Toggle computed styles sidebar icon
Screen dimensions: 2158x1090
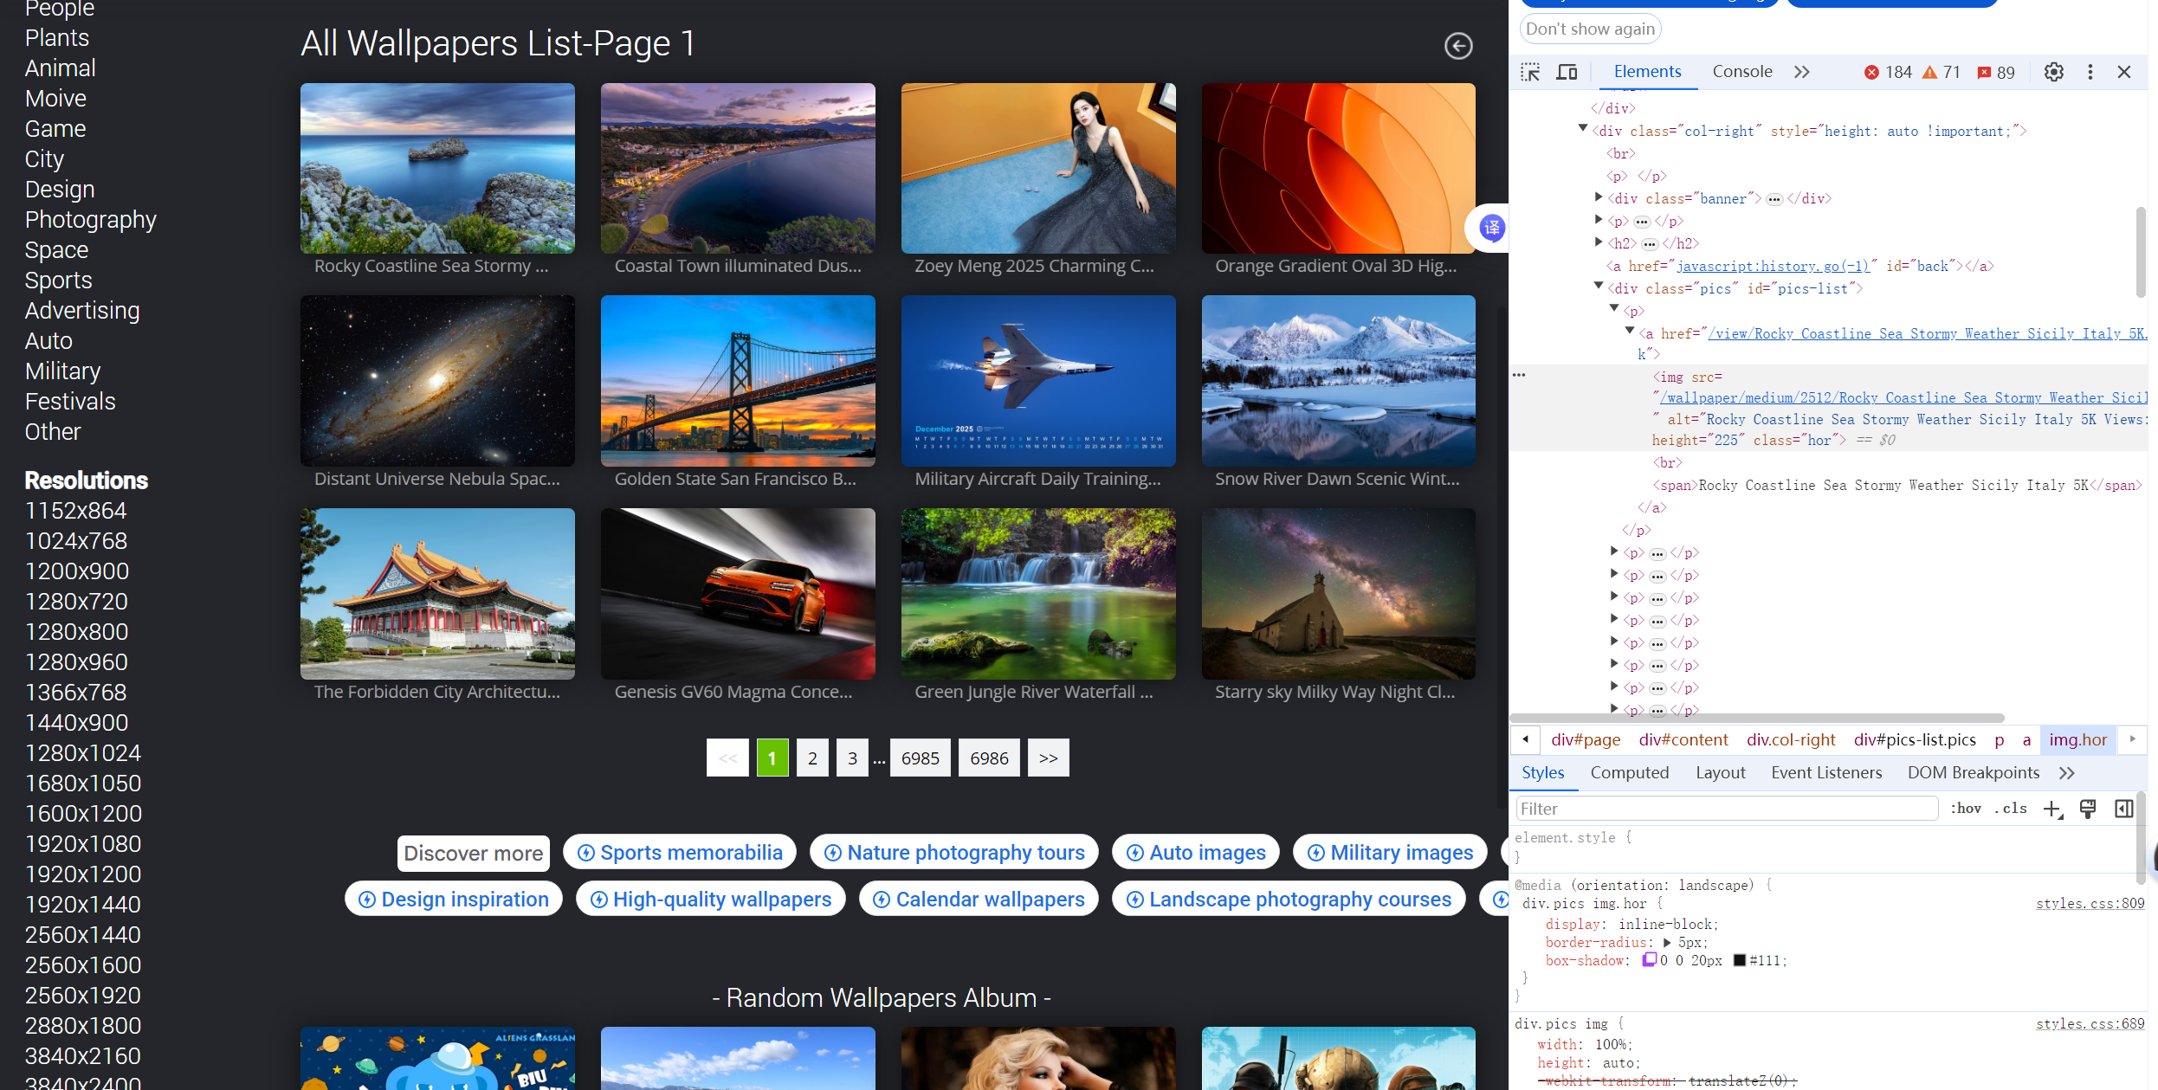[x=2123, y=809]
